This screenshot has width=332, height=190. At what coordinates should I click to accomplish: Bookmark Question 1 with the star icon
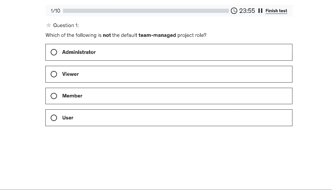(49, 25)
